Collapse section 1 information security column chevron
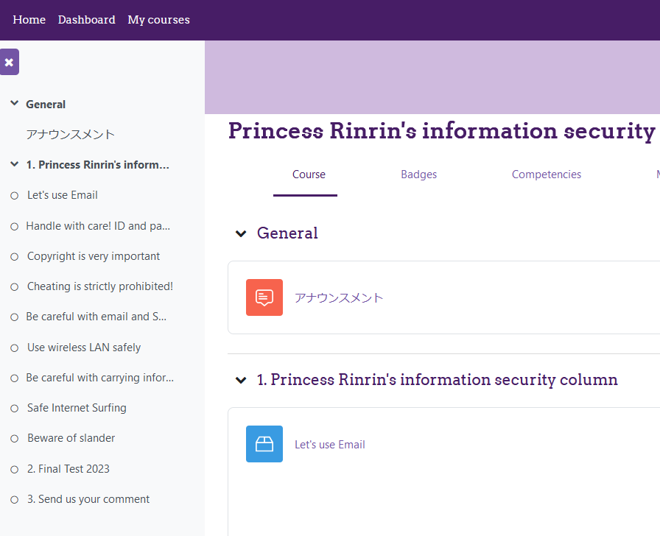Image resolution: width=660 pixels, height=536 pixels. coord(241,381)
